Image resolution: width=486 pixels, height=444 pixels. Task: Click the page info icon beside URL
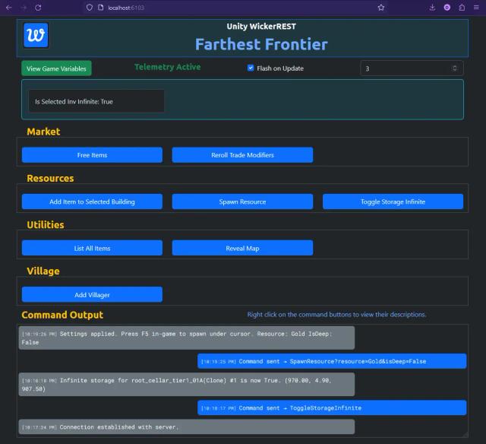100,8
